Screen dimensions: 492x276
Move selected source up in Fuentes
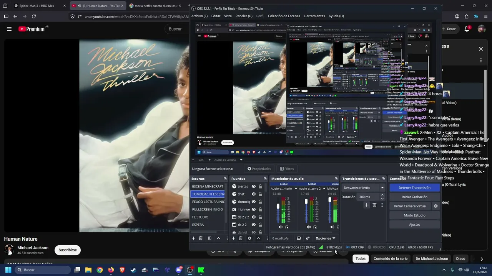[258, 238]
